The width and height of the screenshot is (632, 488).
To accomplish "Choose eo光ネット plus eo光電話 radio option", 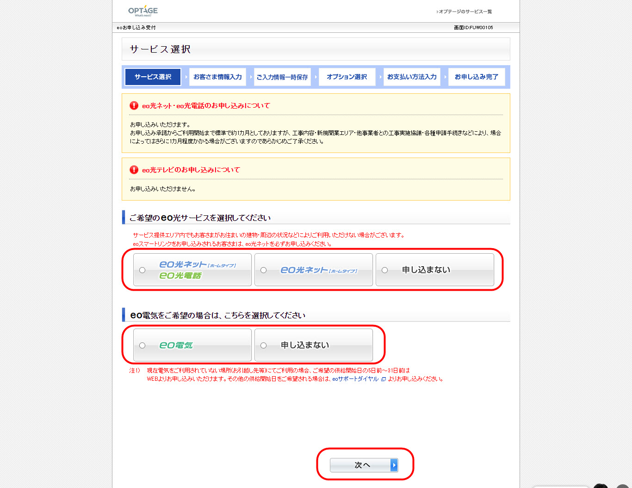I will [x=142, y=270].
